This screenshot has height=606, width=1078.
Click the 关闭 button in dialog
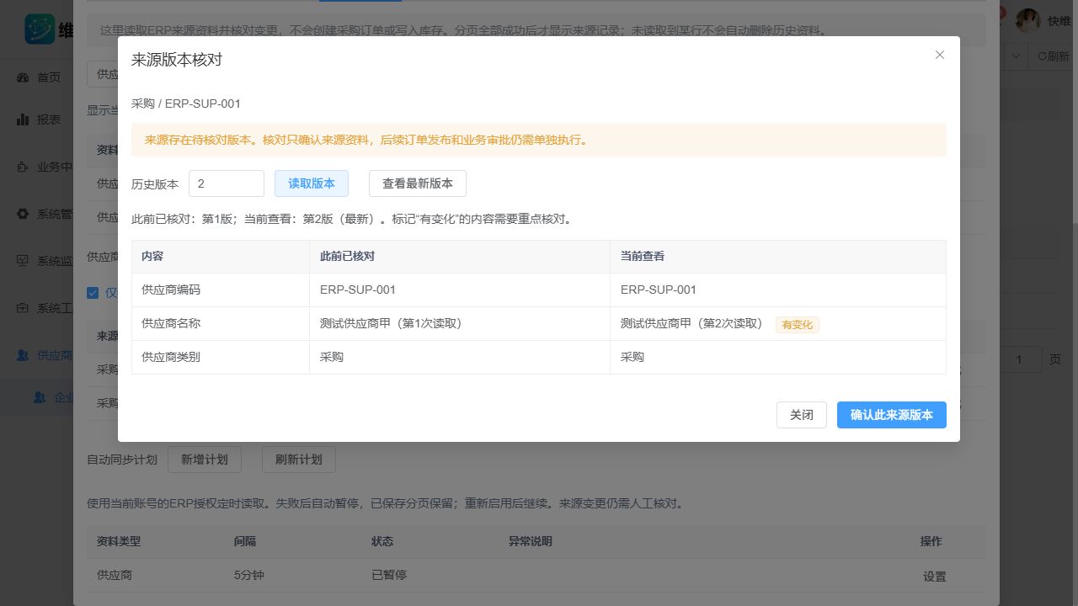(802, 415)
